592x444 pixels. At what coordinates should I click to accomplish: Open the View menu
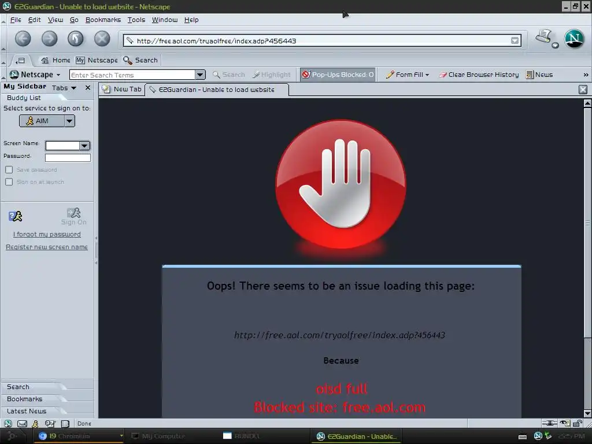click(55, 20)
